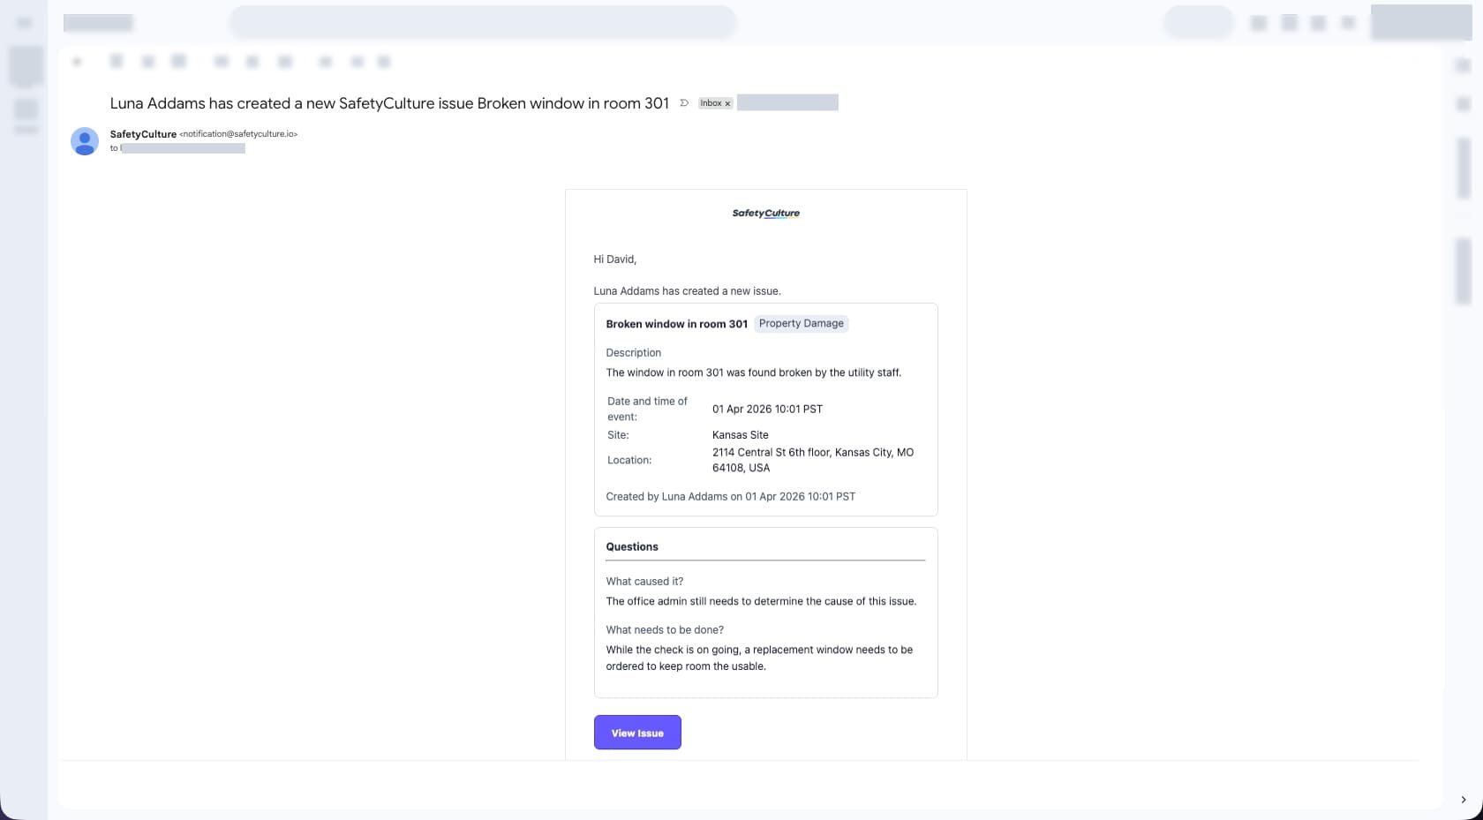Open the Google Apps grid

coord(1347,22)
